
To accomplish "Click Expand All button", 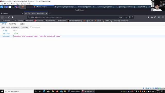I will click(24, 27).
